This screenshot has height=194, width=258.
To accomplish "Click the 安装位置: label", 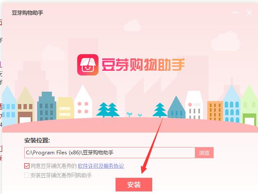I will [x=37, y=141].
